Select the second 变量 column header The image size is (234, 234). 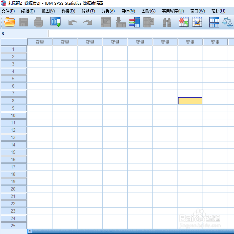pos(65,42)
